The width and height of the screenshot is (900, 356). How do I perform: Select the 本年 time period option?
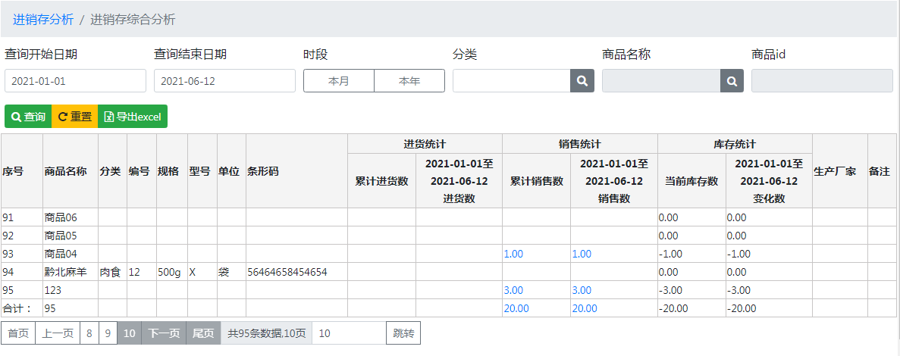(x=409, y=81)
